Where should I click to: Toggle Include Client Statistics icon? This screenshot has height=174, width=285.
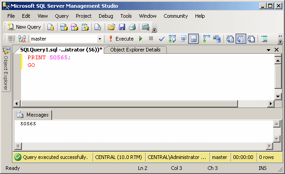click(217, 39)
